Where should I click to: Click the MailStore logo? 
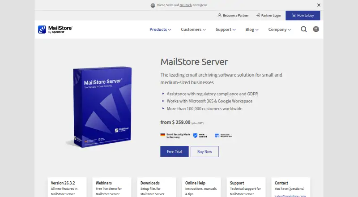pos(55,30)
